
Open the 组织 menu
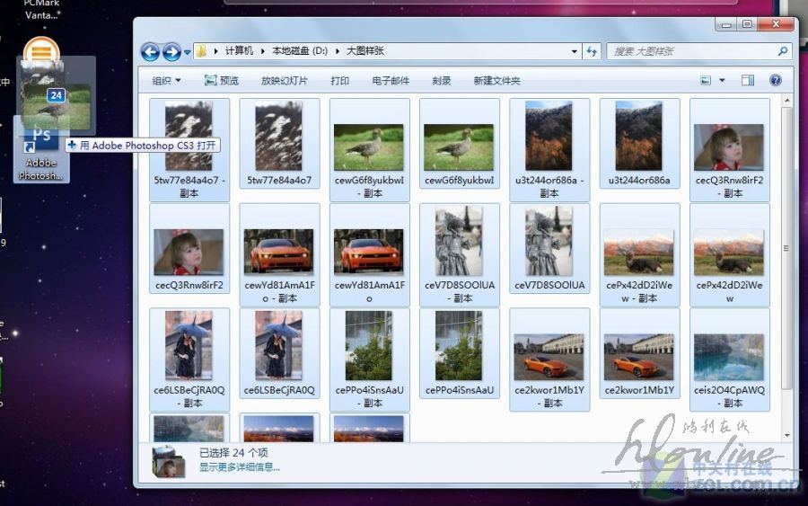[166, 81]
